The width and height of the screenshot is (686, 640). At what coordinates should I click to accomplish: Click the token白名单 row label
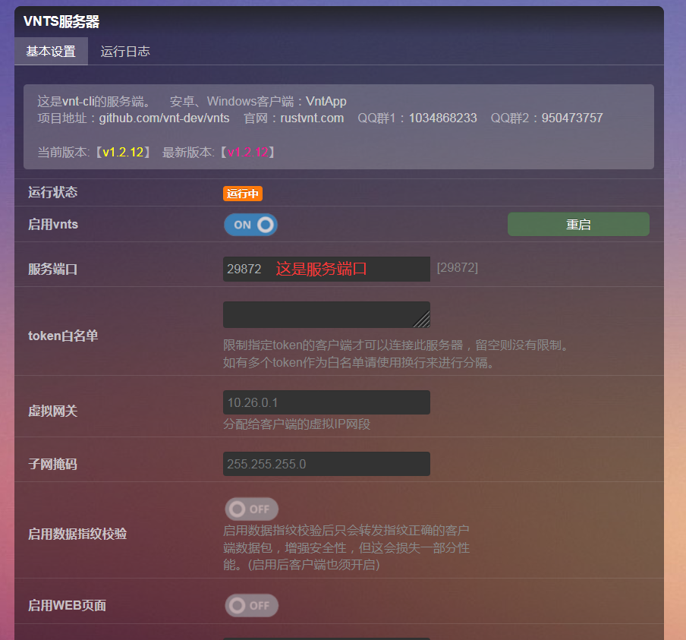point(63,336)
